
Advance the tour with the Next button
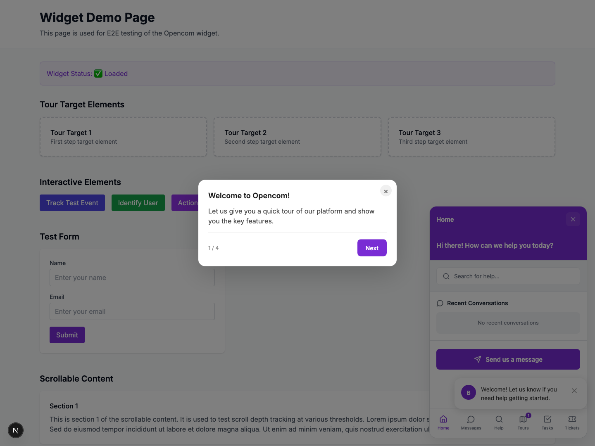coord(371,248)
